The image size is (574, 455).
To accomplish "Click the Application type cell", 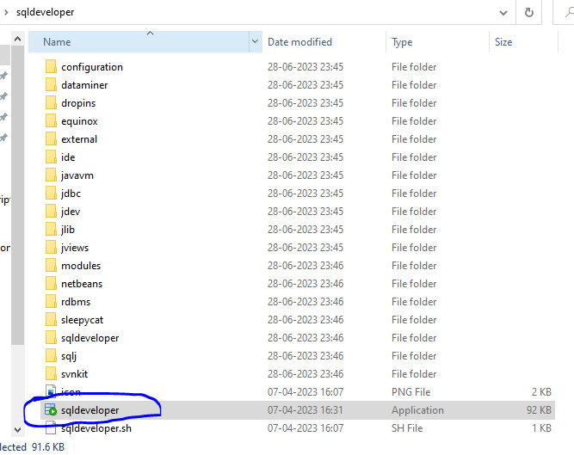I will click(x=417, y=410).
